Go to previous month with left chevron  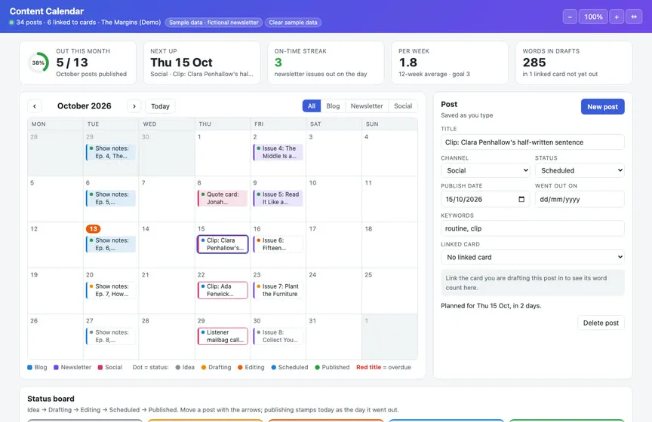click(35, 106)
